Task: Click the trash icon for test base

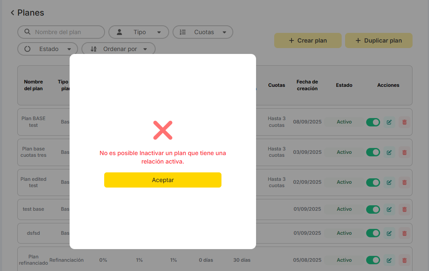Action: pos(404,209)
